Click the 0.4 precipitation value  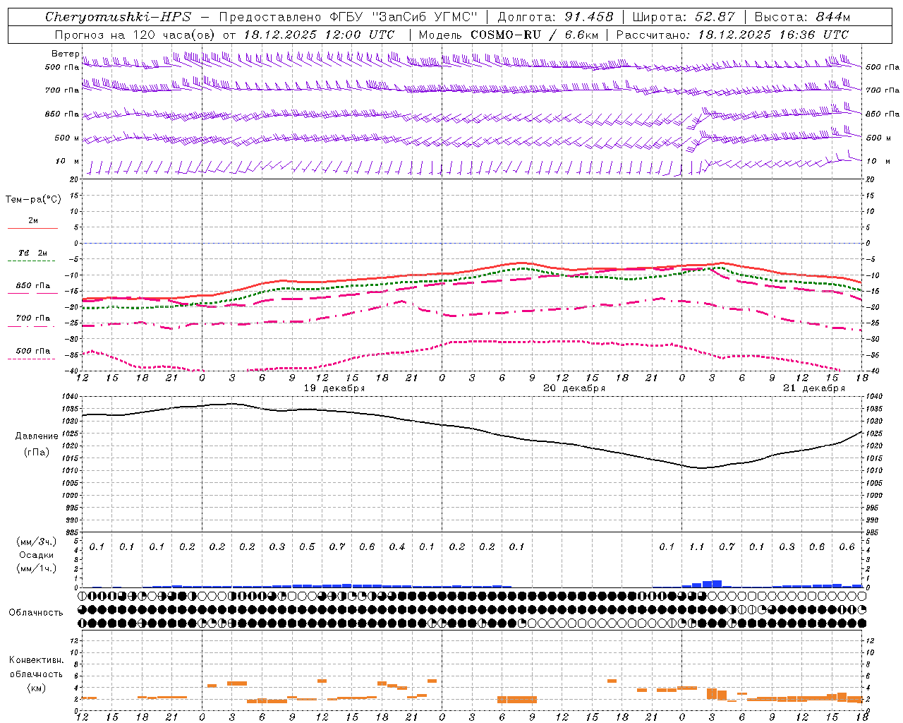tap(397, 547)
